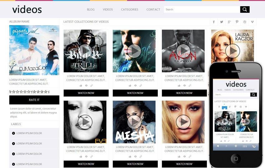265x168 pixels.
Task: Click the search magnifier button in header
Action: point(245,9)
